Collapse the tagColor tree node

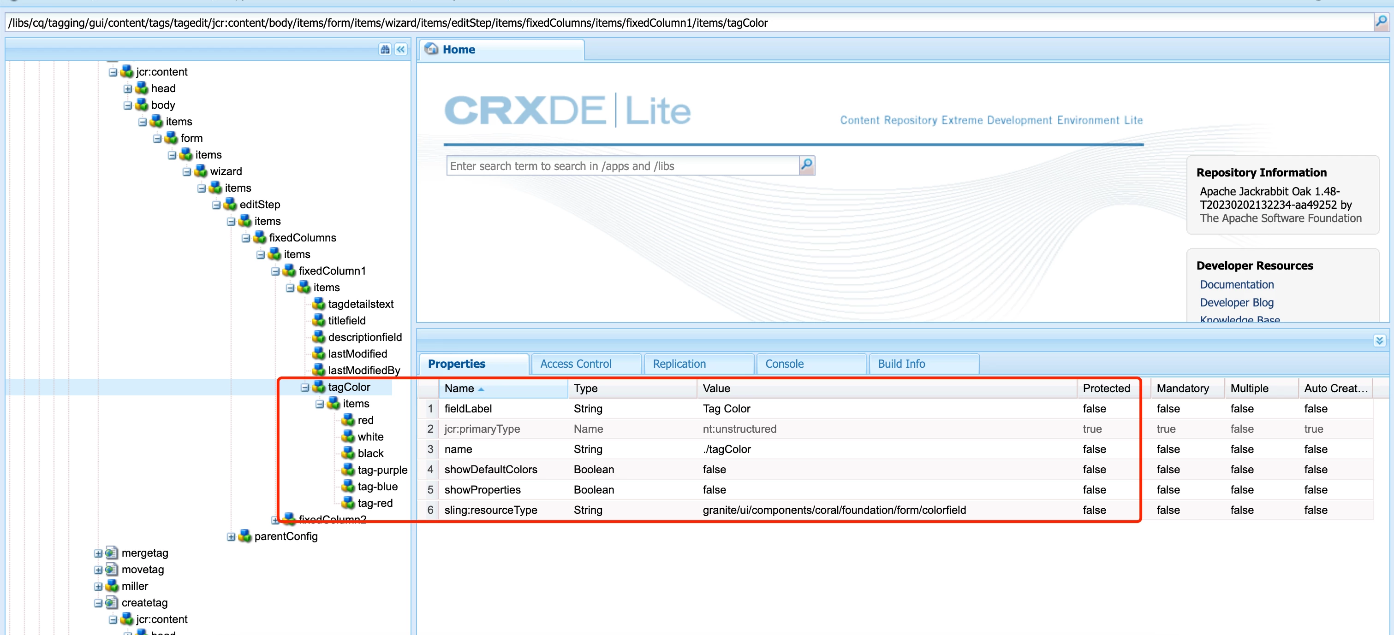pyautogui.click(x=304, y=387)
